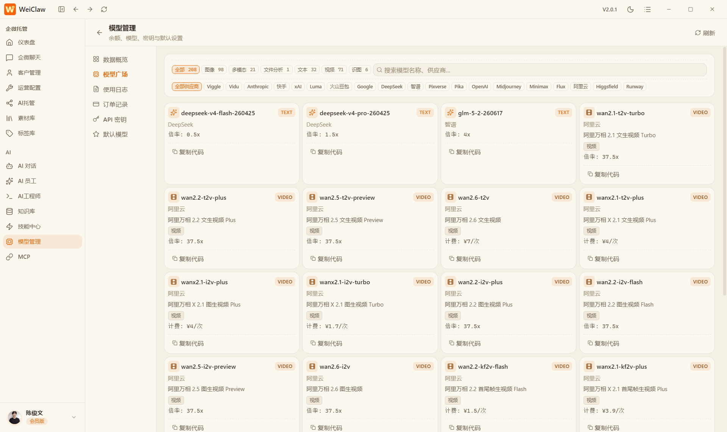Click the AI 对话 robot icon
727x432 pixels.
click(9, 166)
